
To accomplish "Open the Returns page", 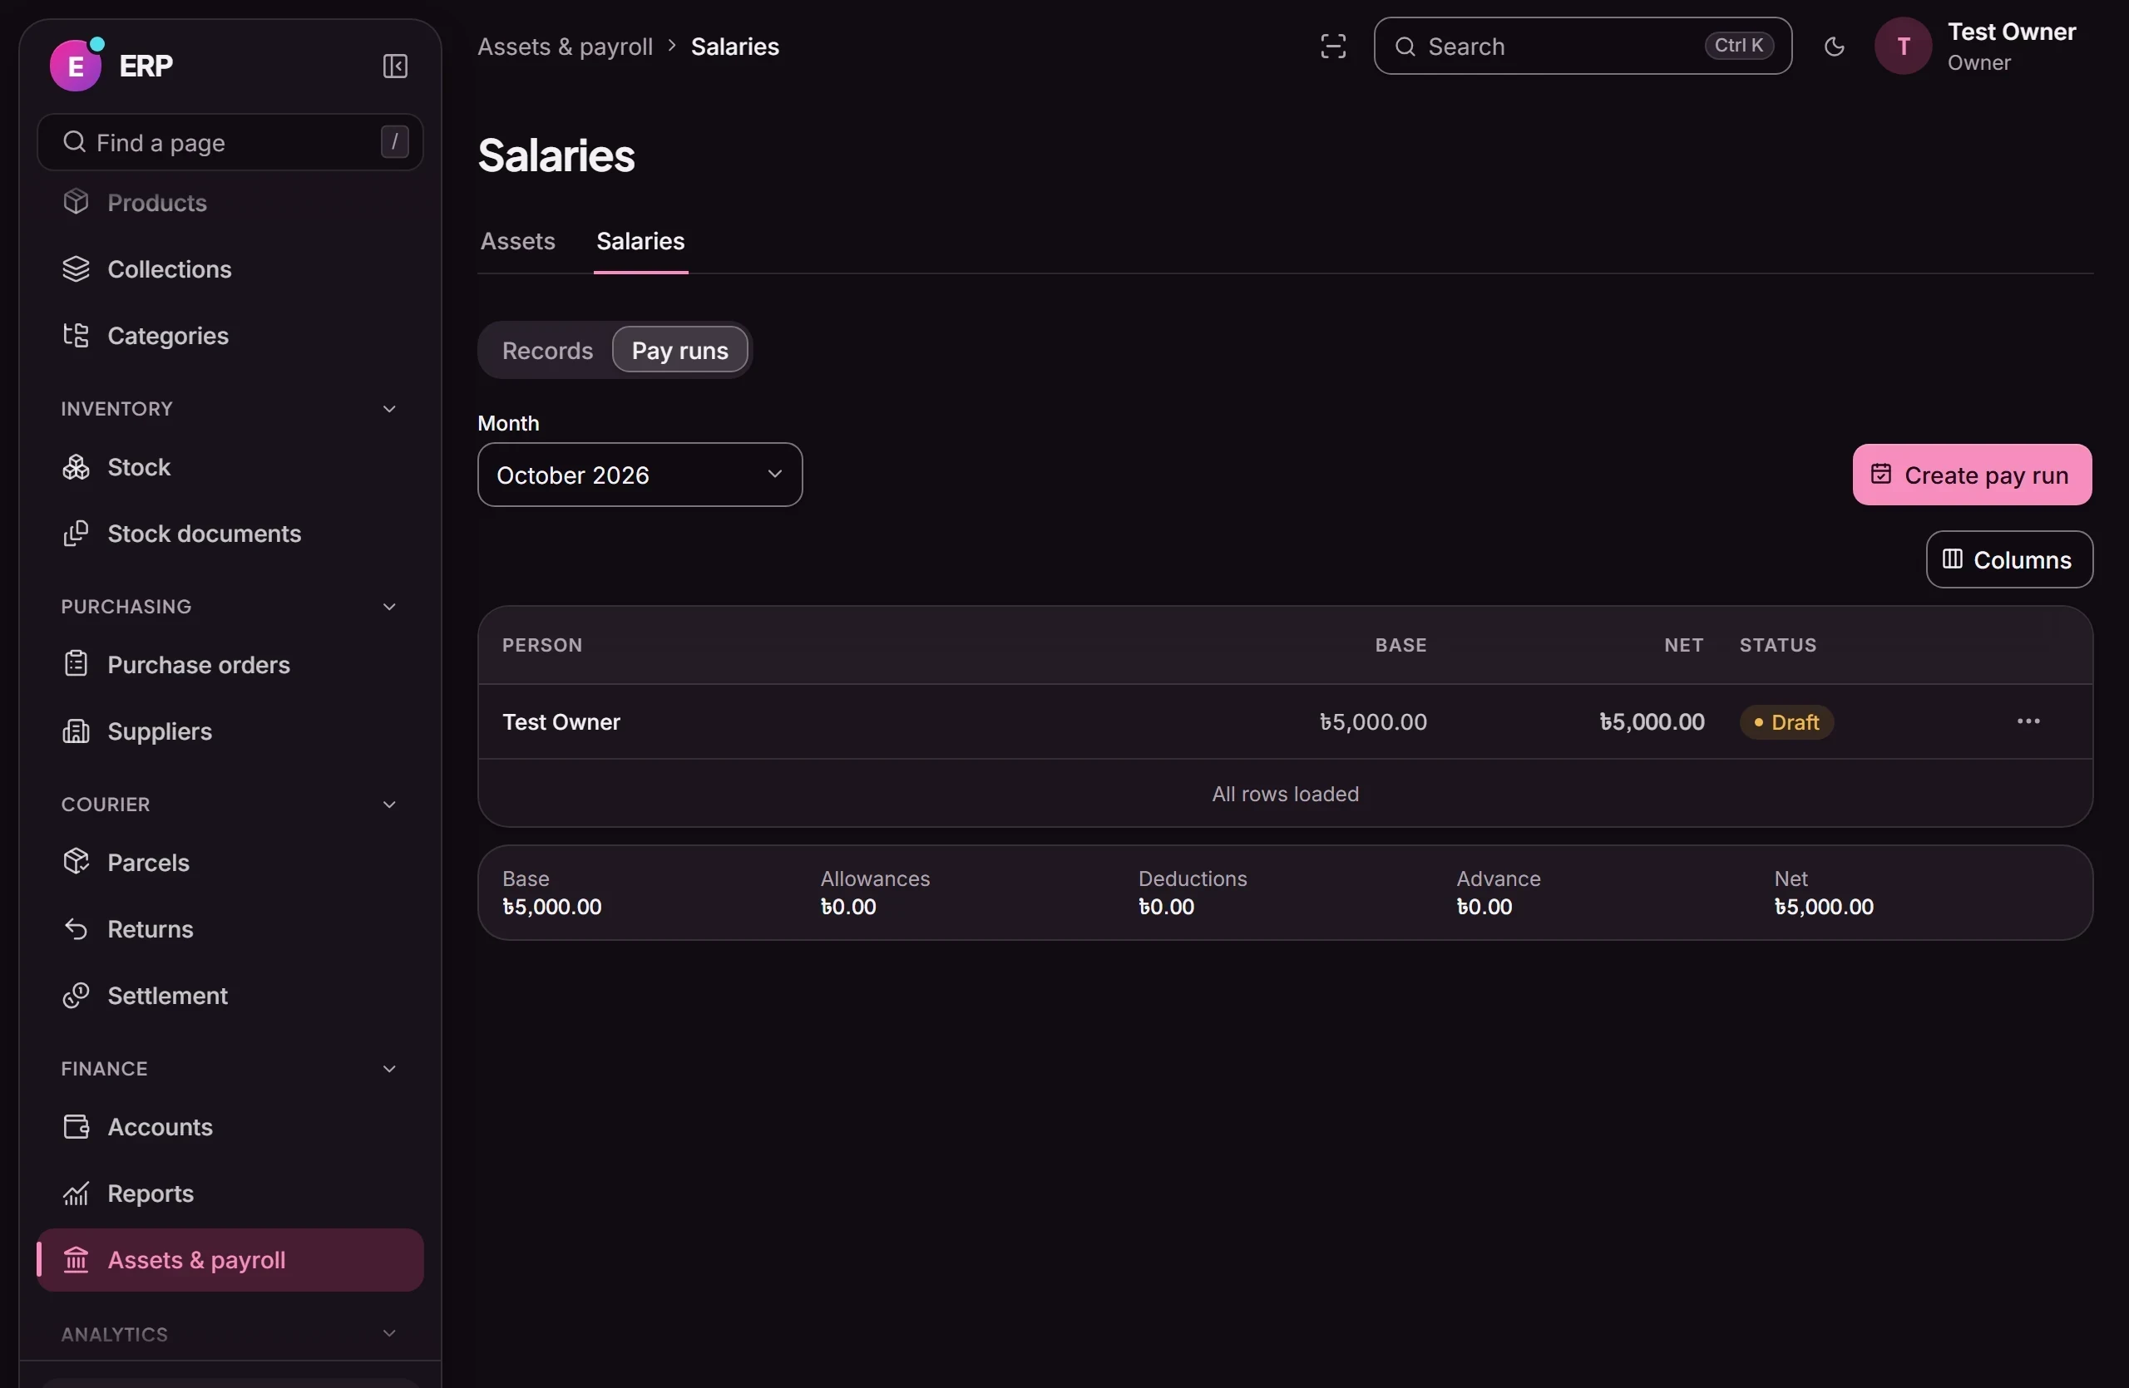I will (x=230, y=928).
